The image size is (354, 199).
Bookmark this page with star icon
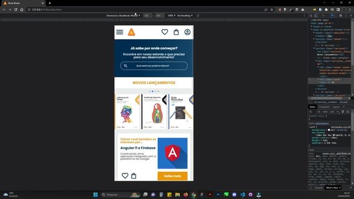[272, 10]
